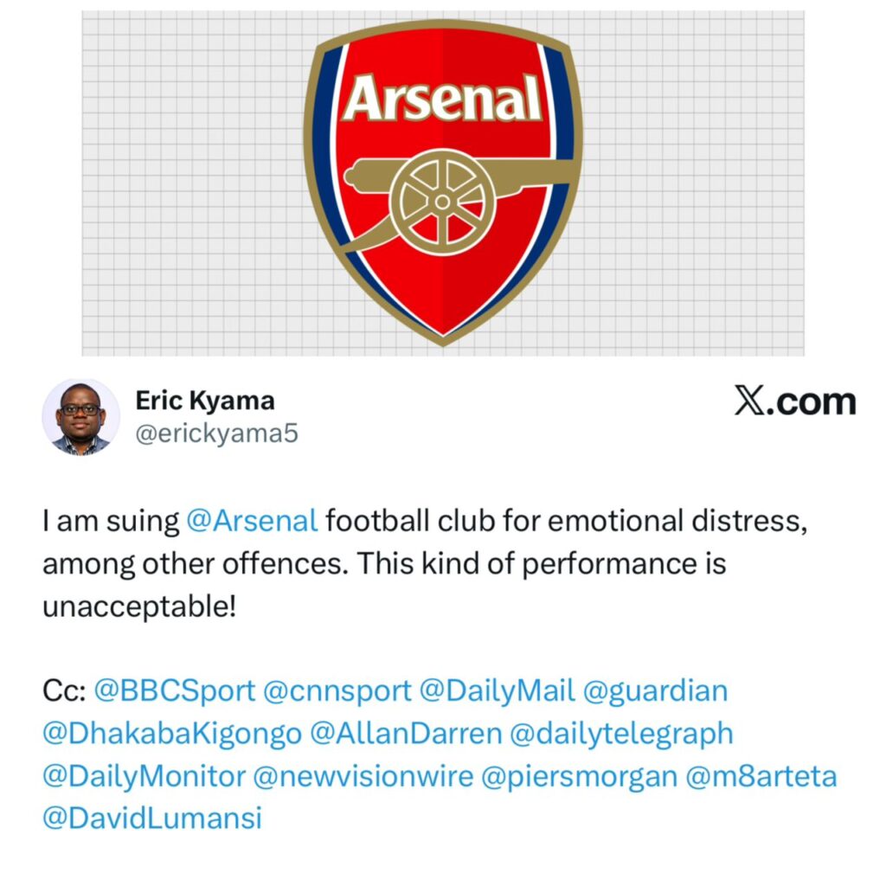Open the @newvisionwire mention
Viewport: 886px width, 886px height.
tap(363, 776)
